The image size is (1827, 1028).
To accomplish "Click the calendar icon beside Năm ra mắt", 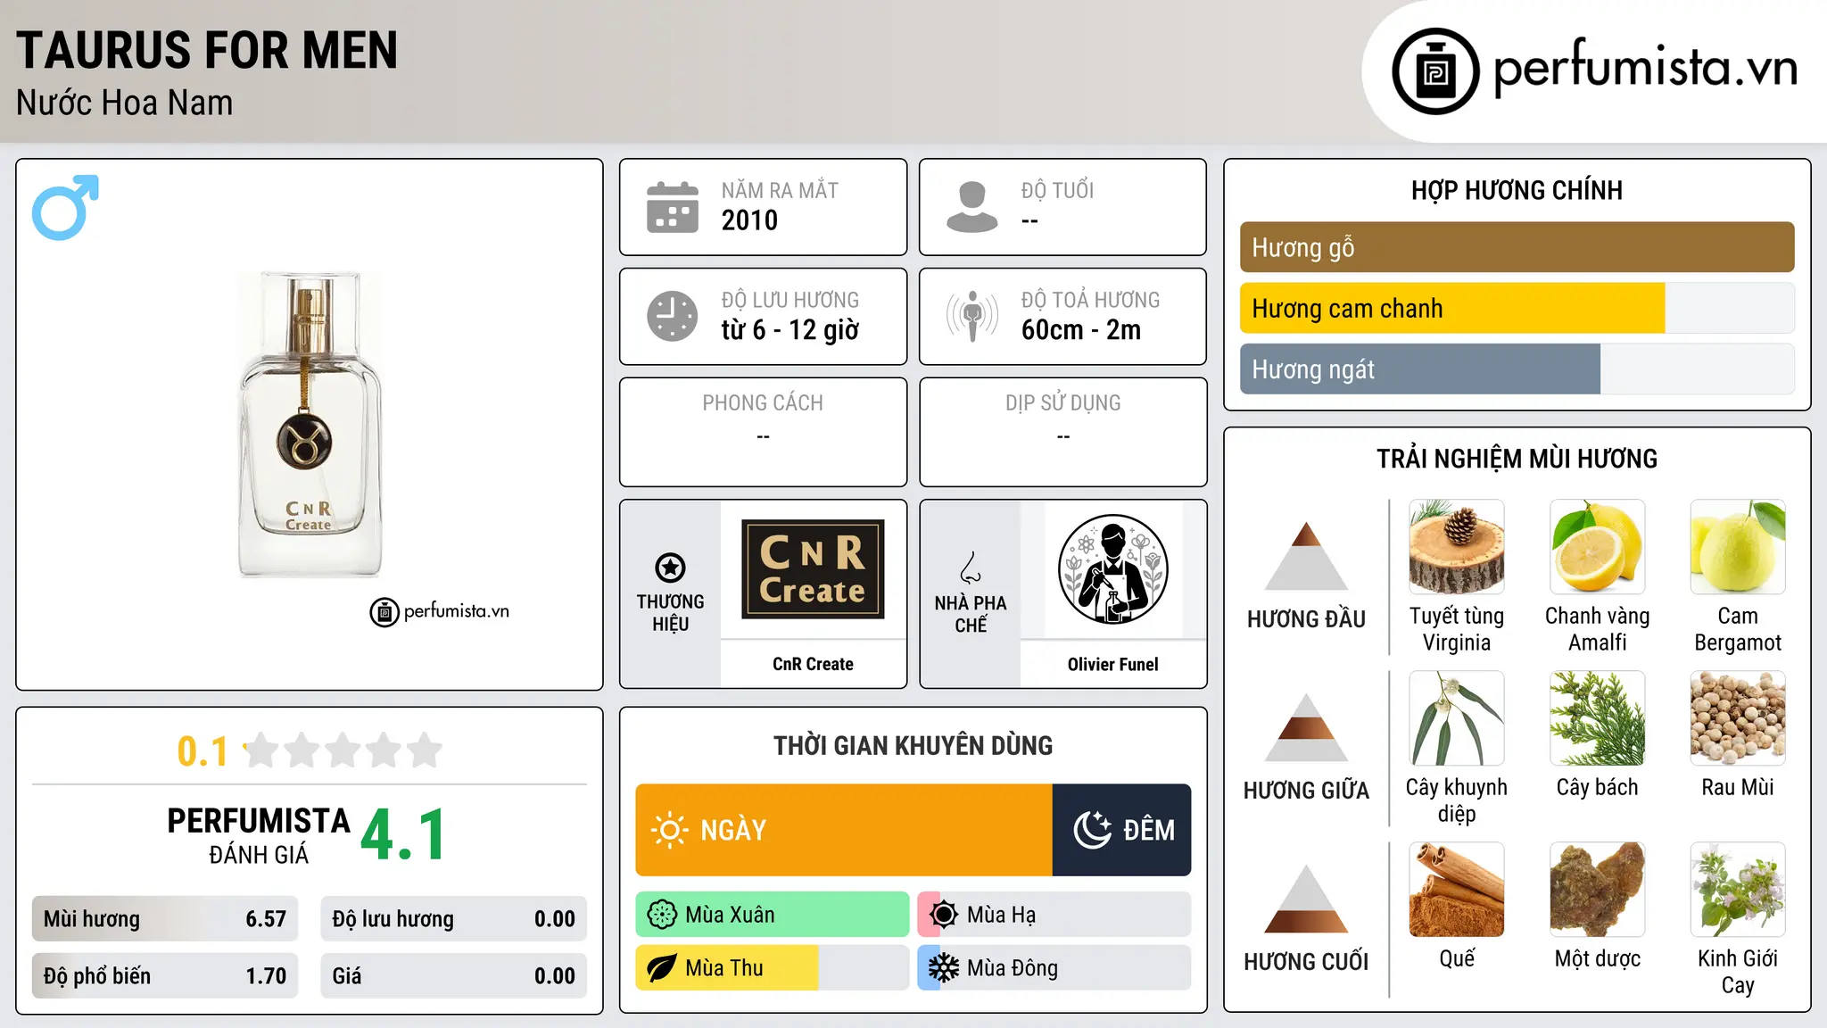I will click(673, 207).
